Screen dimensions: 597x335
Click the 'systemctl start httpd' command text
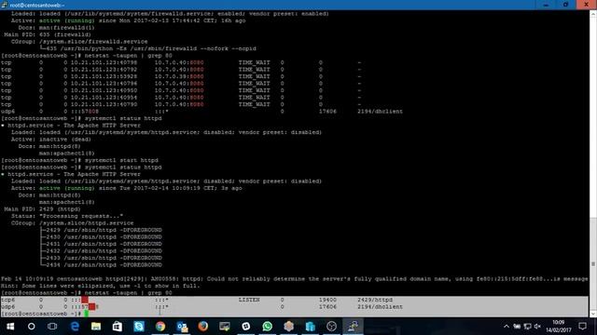pos(121,160)
